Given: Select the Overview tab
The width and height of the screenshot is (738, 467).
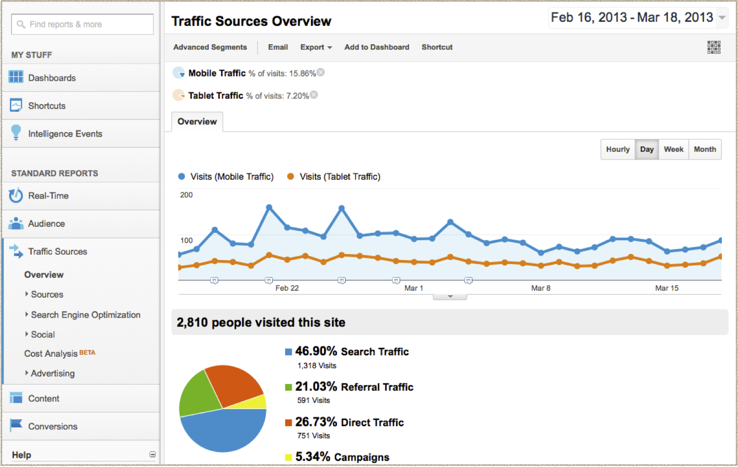Looking at the screenshot, I should click(x=197, y=122).
